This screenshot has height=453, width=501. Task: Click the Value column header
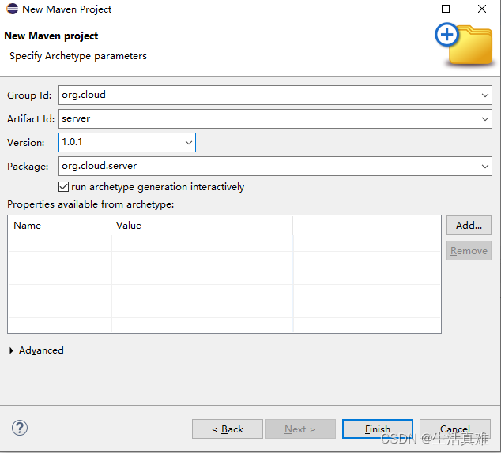point(202,226)
